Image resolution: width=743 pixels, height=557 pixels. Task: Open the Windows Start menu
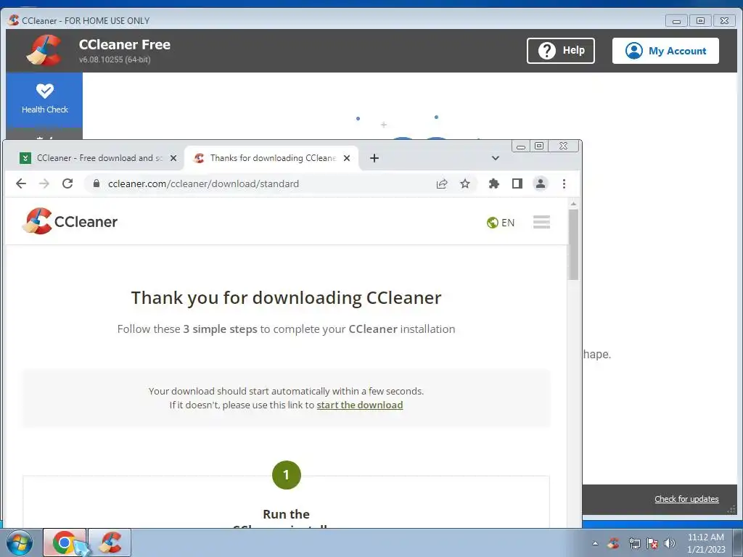point(19,542)
